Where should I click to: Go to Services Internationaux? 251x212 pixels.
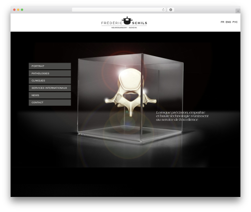(50, 88)
